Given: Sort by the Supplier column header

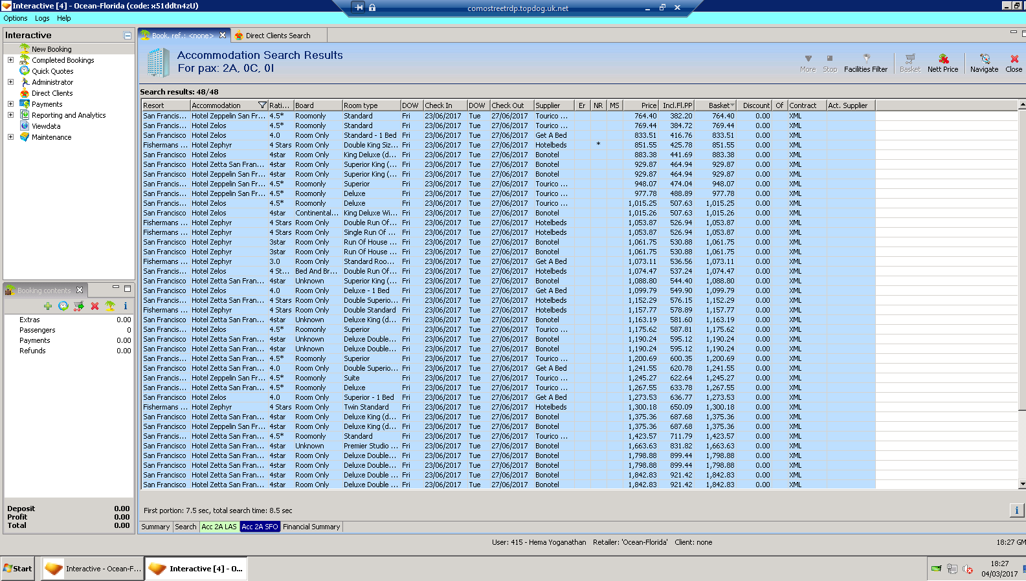Looking at the screenshot, I should coord(554,105).
